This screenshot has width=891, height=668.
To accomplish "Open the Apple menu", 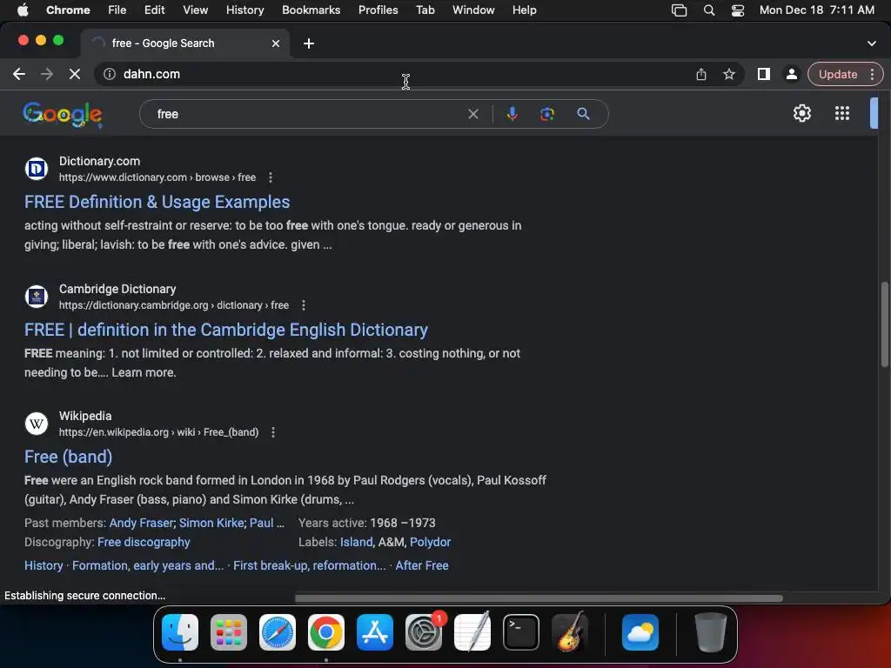I will [x=23, y=10].
